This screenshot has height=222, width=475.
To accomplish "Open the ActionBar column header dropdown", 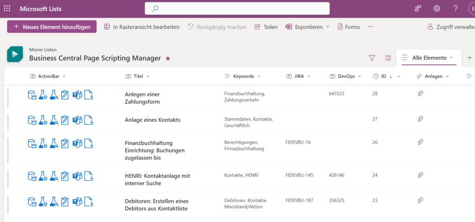I will click(48, 76).
